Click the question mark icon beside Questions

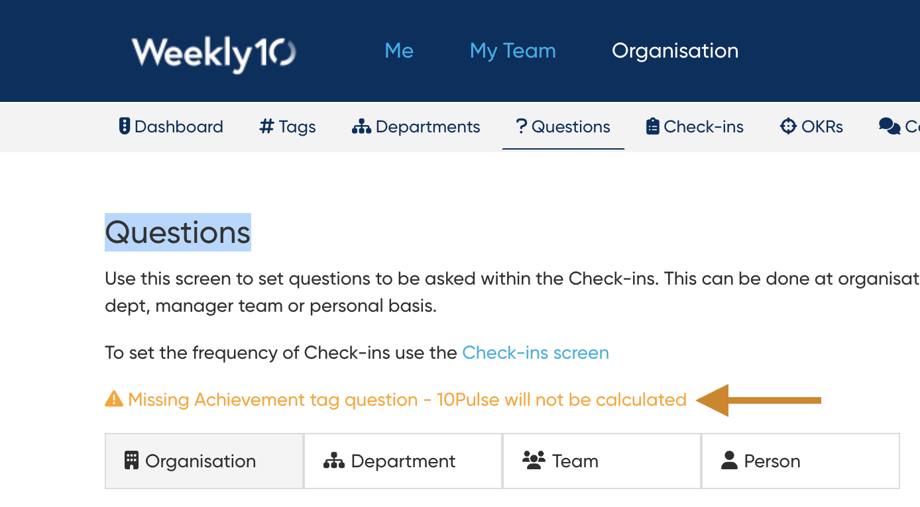coord(521,126)
